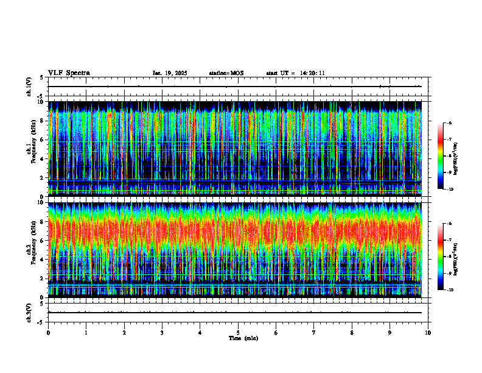Click the time axis tick label "2"
Screen dimensions: 482x373
pyautogui.click(x=124, y=333)
